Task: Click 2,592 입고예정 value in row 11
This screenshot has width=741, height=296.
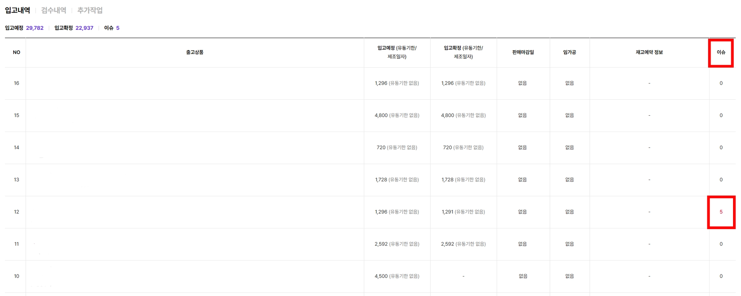Action: pos(381,244)
